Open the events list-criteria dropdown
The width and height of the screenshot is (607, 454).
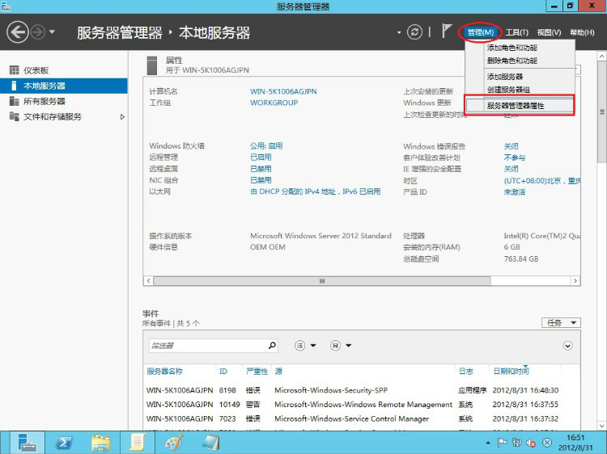[304, 346]
